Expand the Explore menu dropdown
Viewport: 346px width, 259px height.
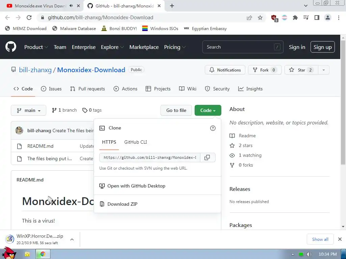112,47
